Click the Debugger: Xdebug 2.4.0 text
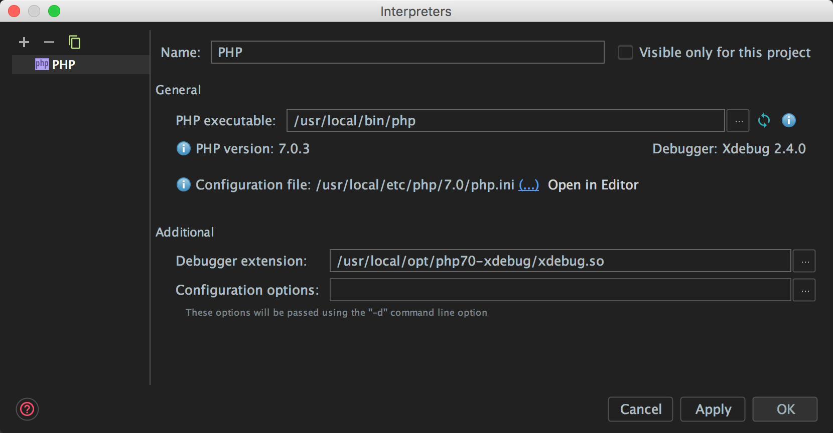Screen dimensions: 833x433 pos(729,149)
